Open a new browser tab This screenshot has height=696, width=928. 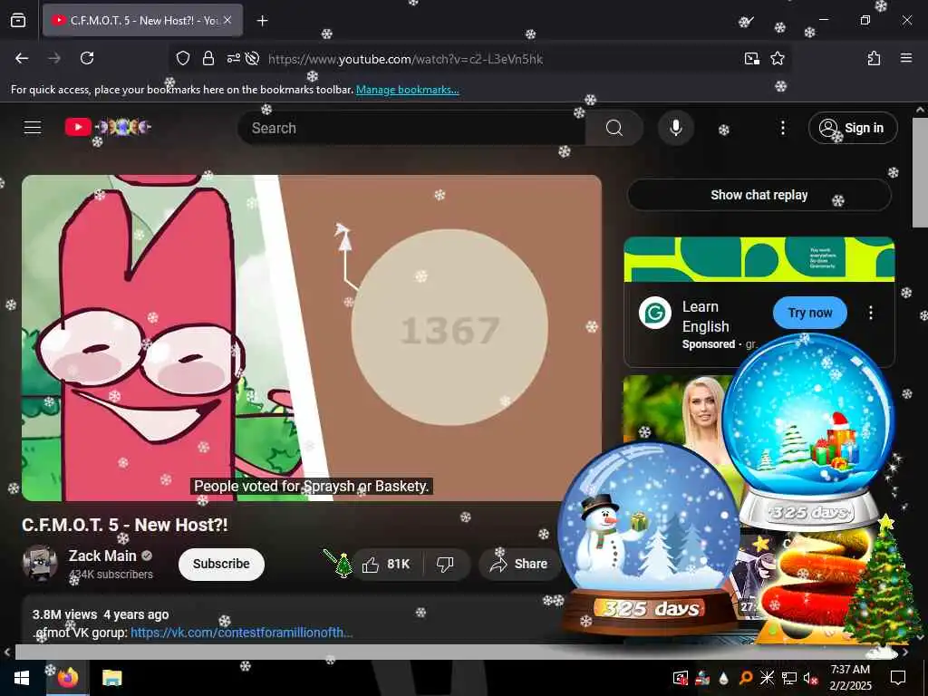coord(262,21)
